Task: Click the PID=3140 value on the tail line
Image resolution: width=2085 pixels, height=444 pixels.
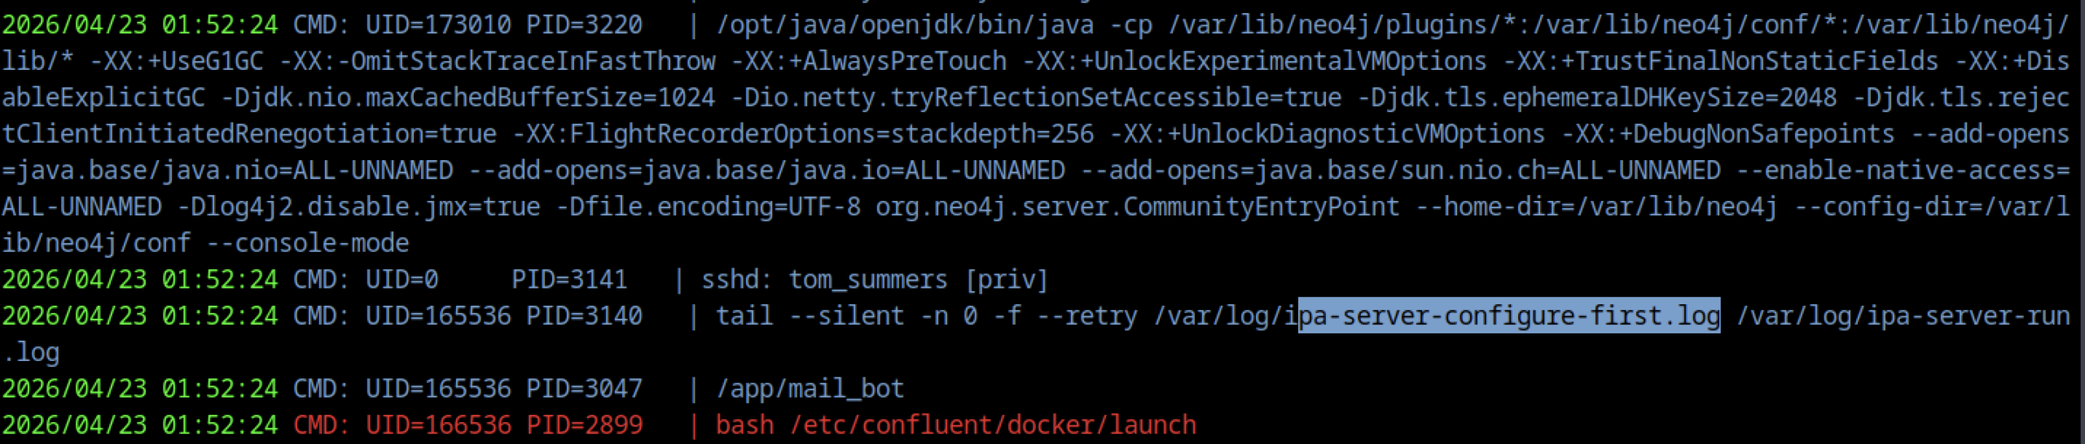Action: [584, 316]
